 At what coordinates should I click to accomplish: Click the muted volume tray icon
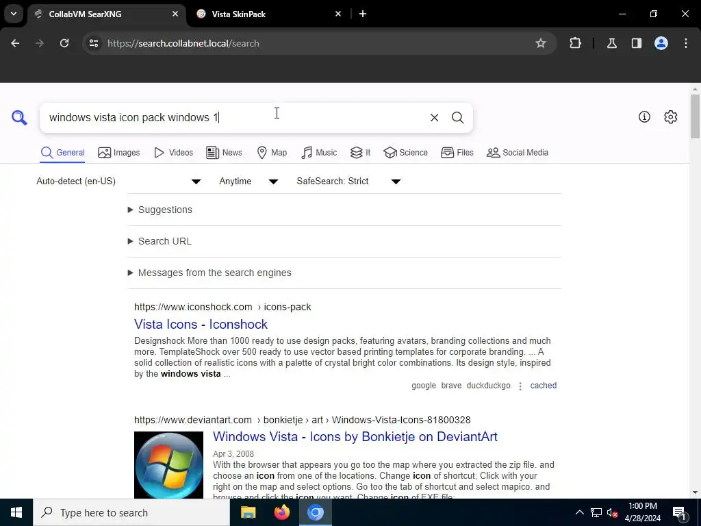click(612, 512)
